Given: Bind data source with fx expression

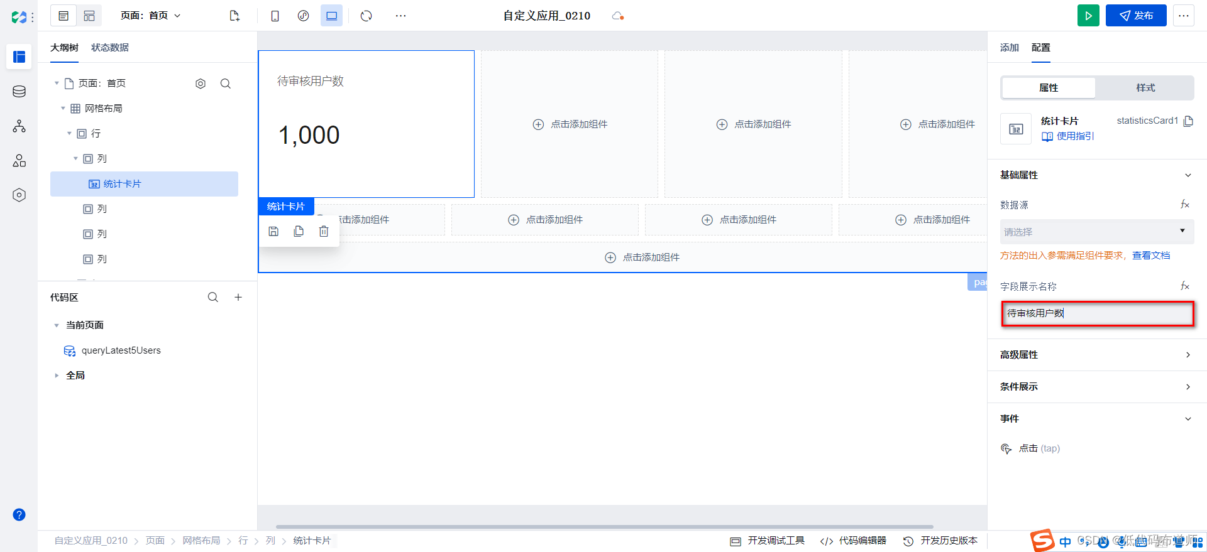Looking at the screenshot, I should (x=1185, y=204).
